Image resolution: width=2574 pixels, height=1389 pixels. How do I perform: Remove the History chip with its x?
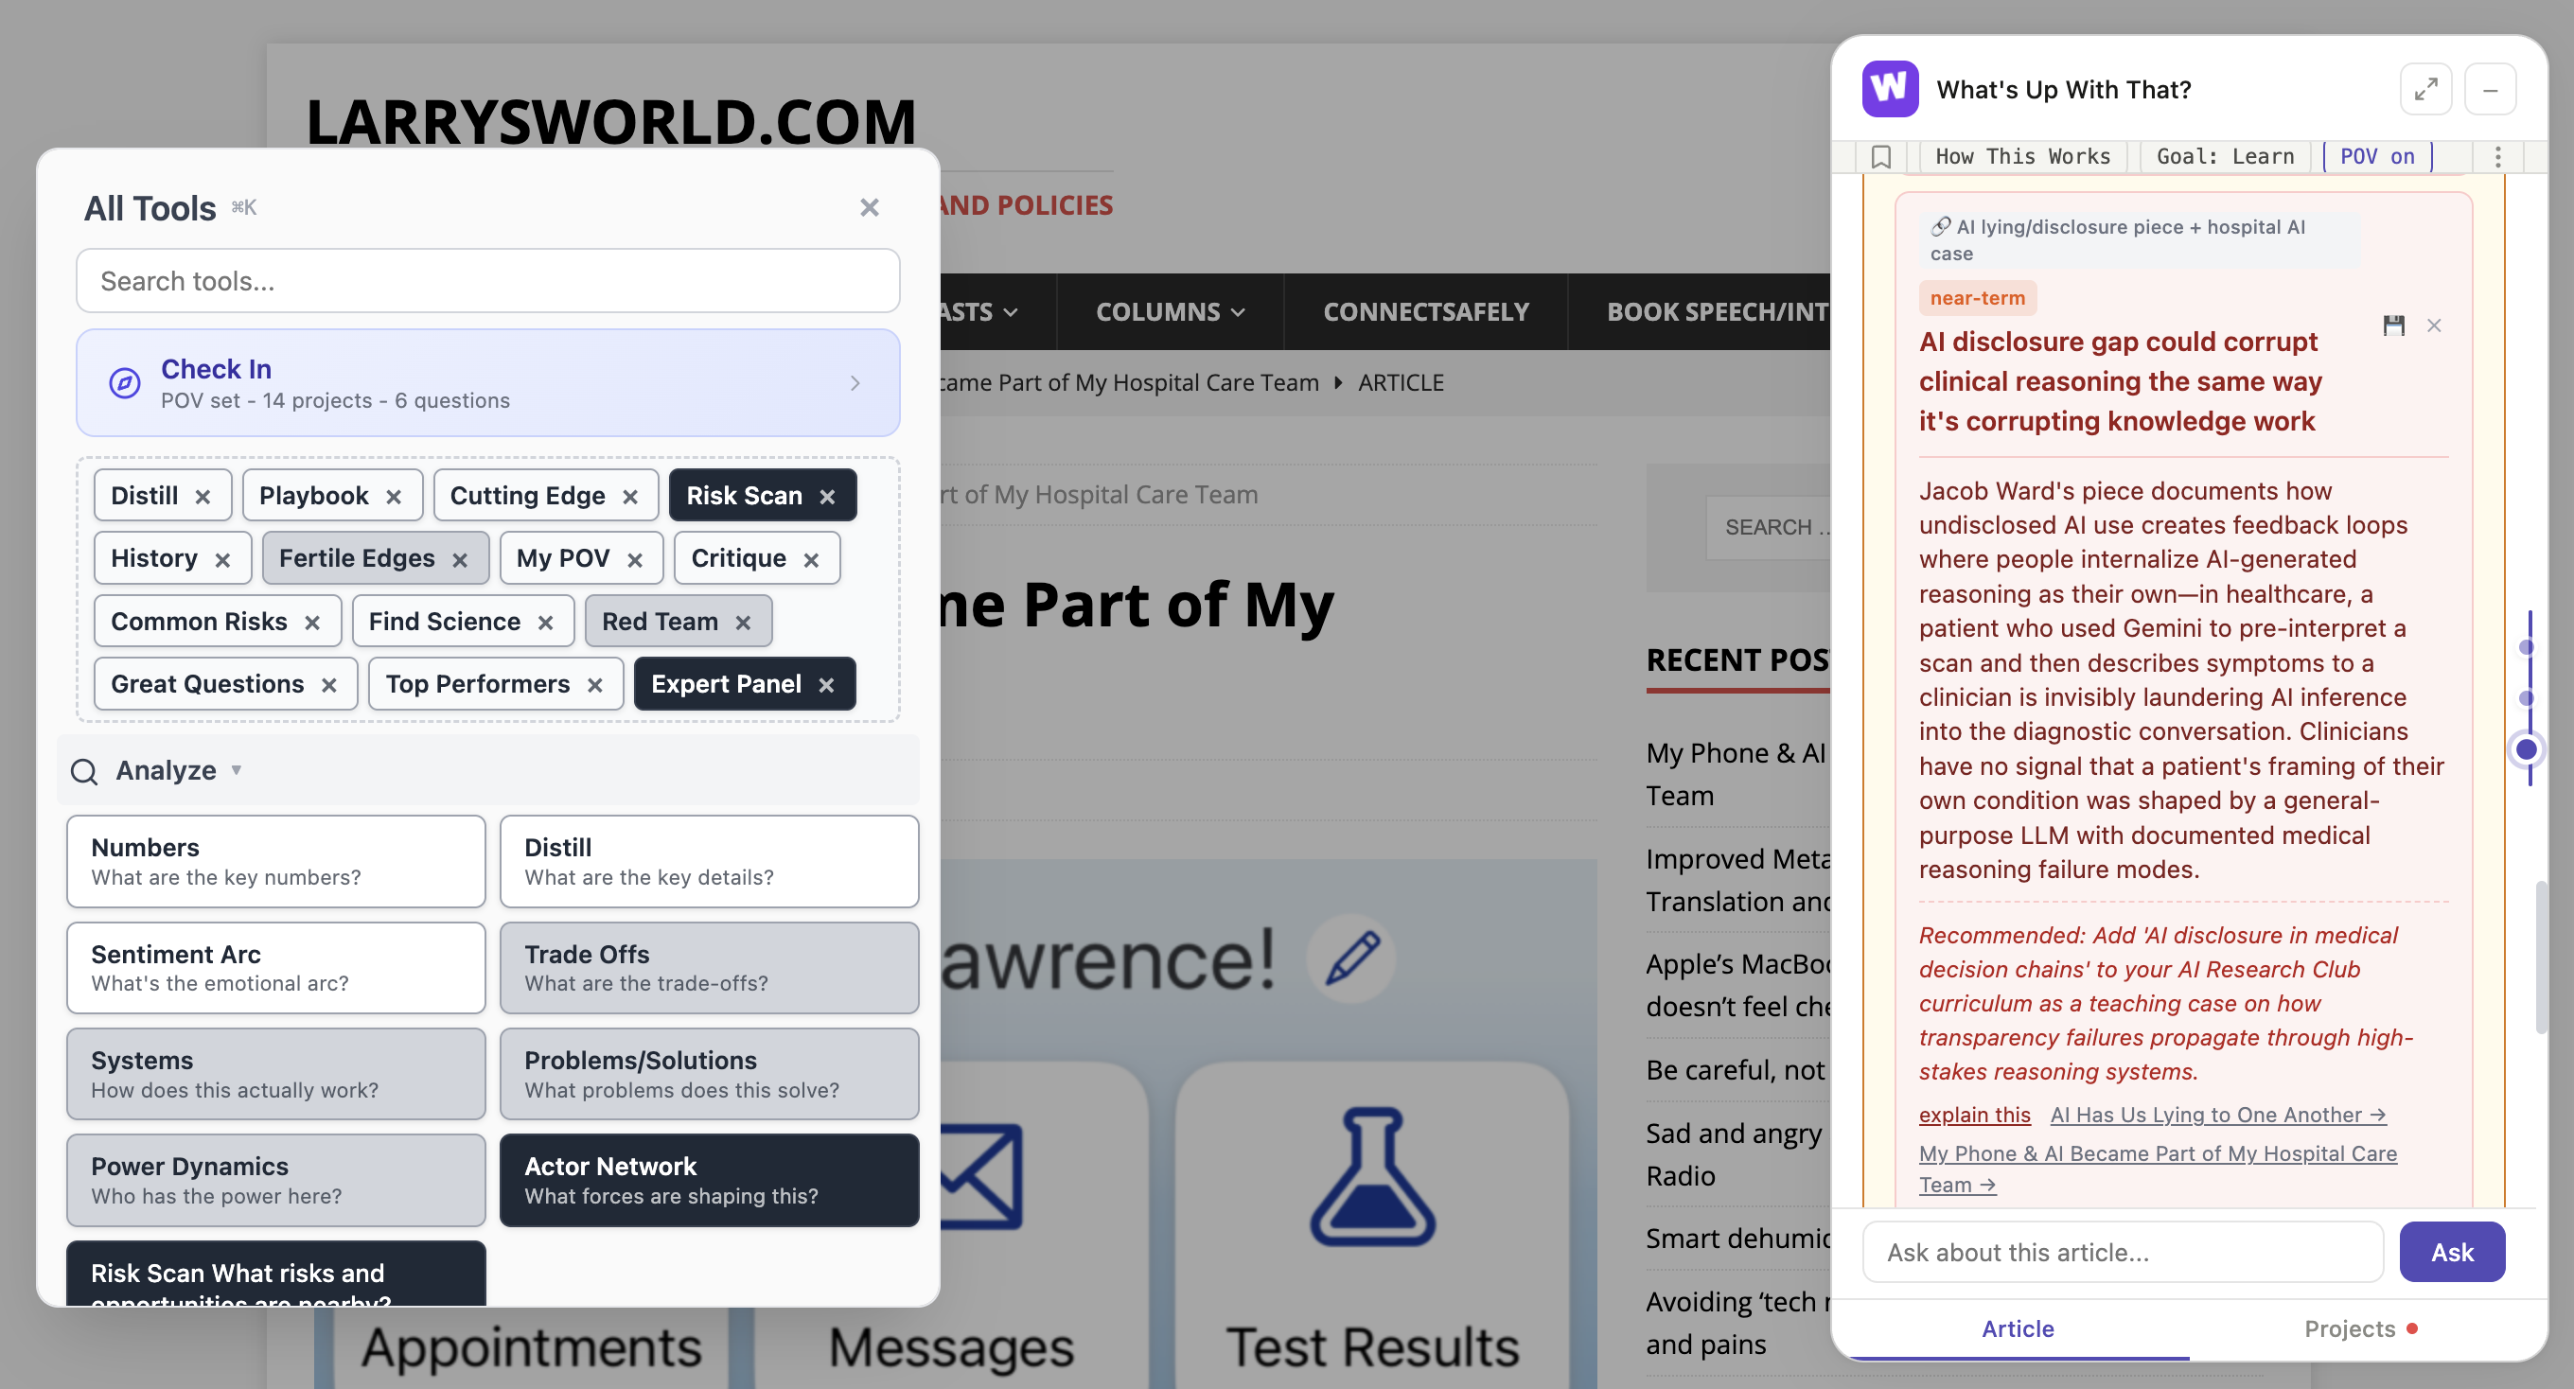222,559
